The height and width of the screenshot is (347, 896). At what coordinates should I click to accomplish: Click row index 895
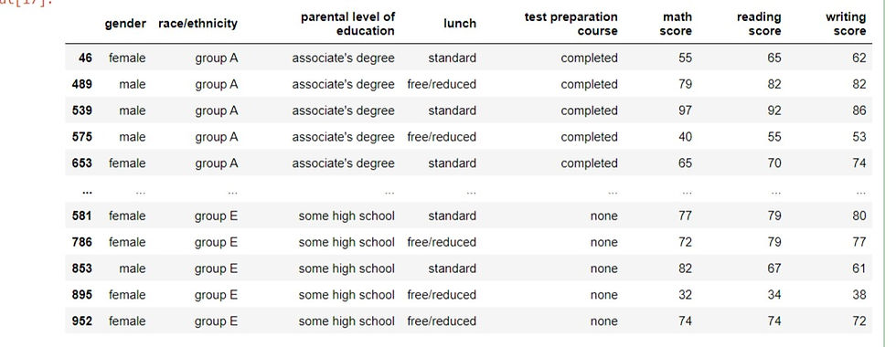coord(81,294)
